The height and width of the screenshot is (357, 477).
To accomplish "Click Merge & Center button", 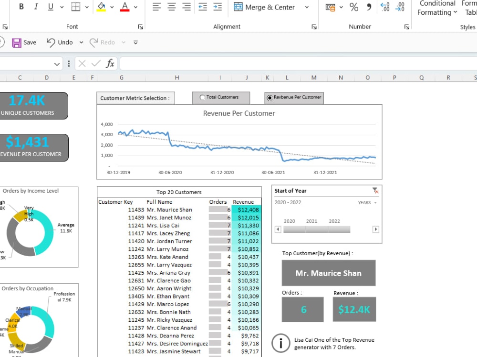I will [x=264, y=7].
